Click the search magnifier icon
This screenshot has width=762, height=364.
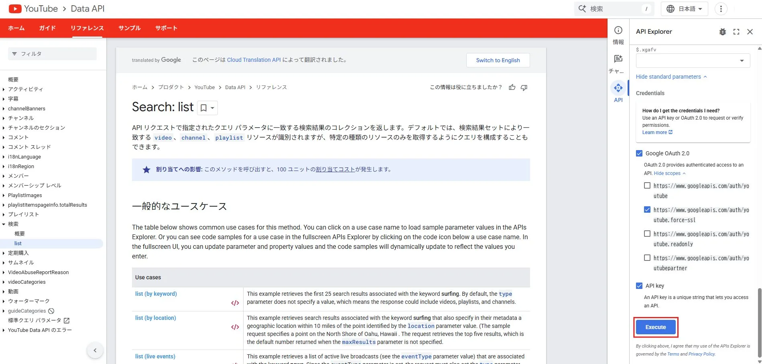coord(582,8)
